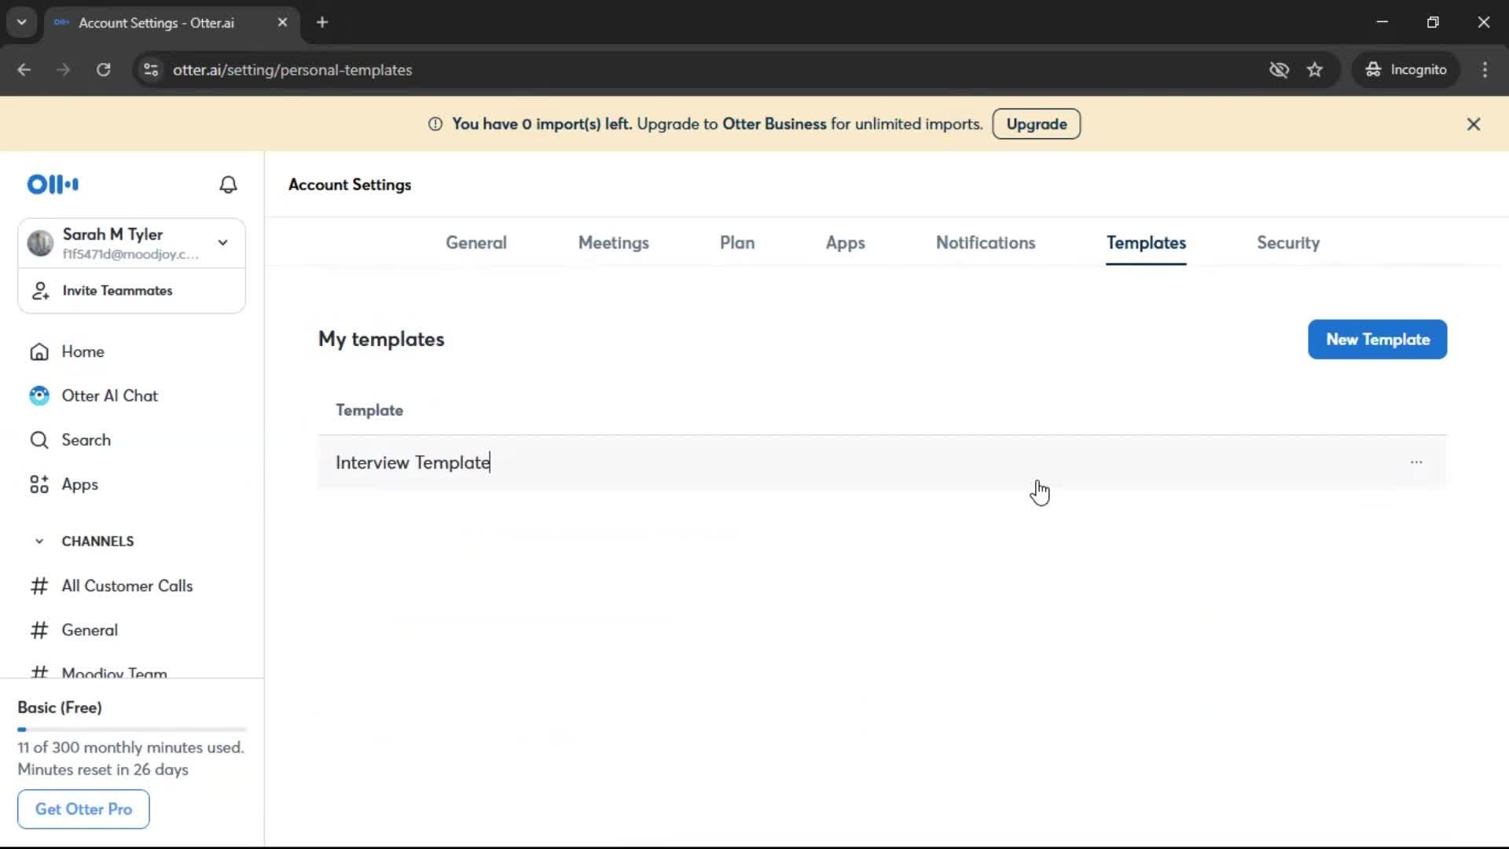Open tab search dropdown

[22, 22]
